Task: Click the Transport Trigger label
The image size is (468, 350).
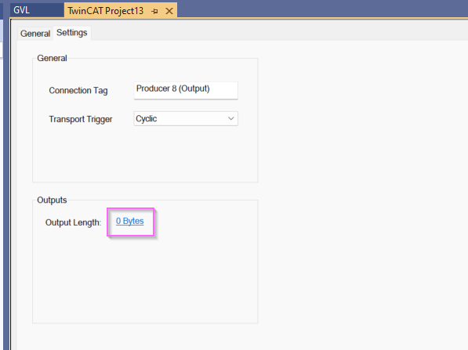Action: (x=81, y=119)
